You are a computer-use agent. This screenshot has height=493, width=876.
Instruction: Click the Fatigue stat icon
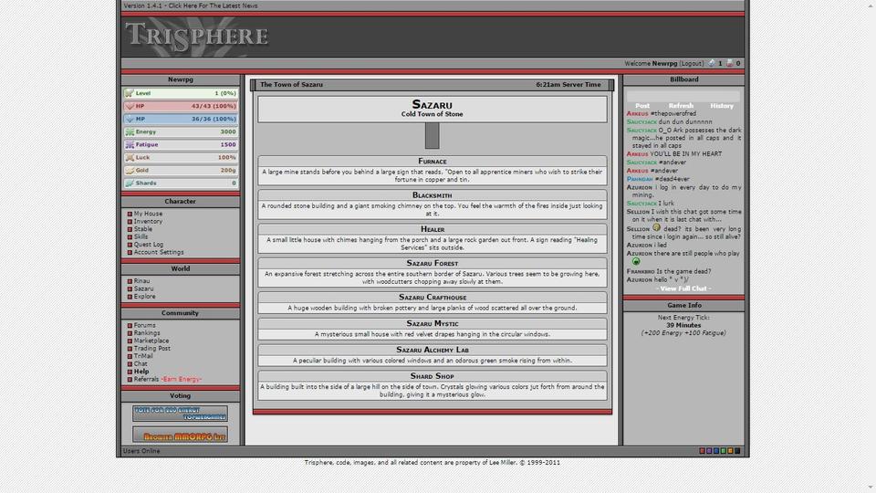click(130, 144)
